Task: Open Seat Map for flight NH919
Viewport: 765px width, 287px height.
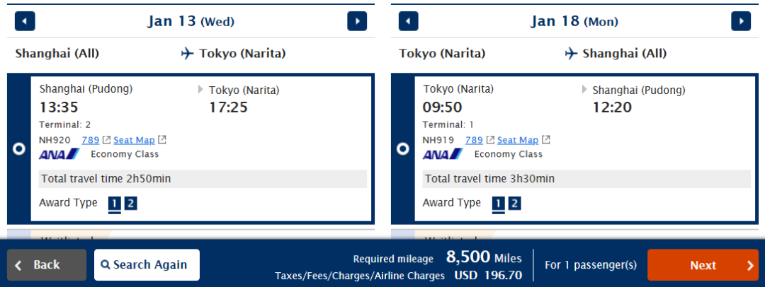Action: (518, 141)
